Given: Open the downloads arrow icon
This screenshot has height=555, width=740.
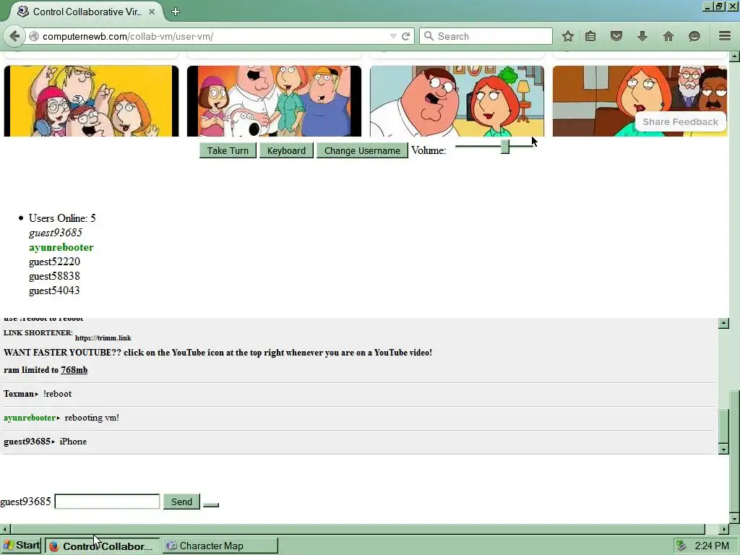Looking at the screenshot, I should pos(642,36).
